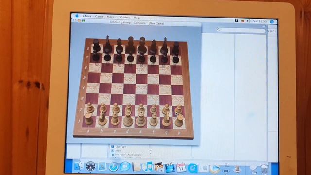Image resolution: width=311 pixels, height=175 pixels.
Task: Click the Chess app icon in Dock
Action: point(237,169)
